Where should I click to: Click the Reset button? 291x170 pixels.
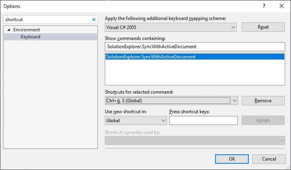click(263, 27)
